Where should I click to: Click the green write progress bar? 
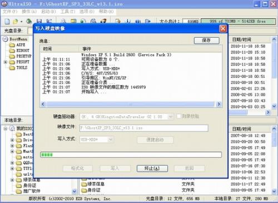coord(131,155)
